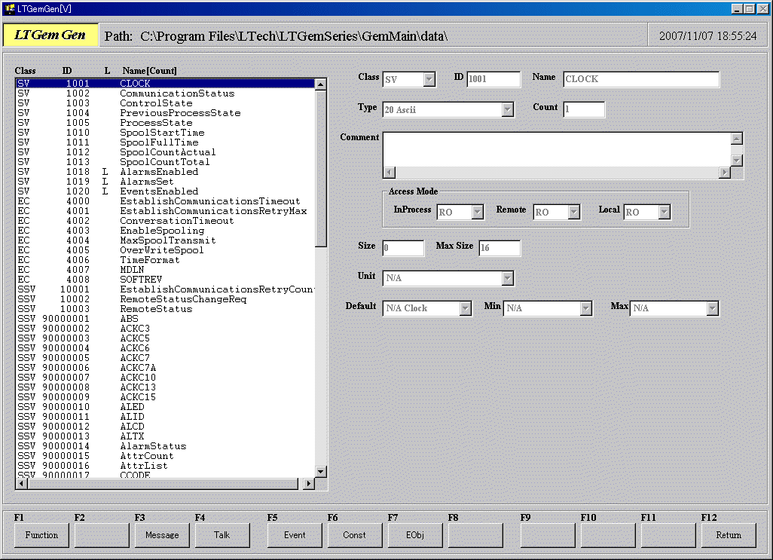This screenshot has width=773, height=560.
Task: Expand the InProcess access mode dropdown
Action: 477,213
